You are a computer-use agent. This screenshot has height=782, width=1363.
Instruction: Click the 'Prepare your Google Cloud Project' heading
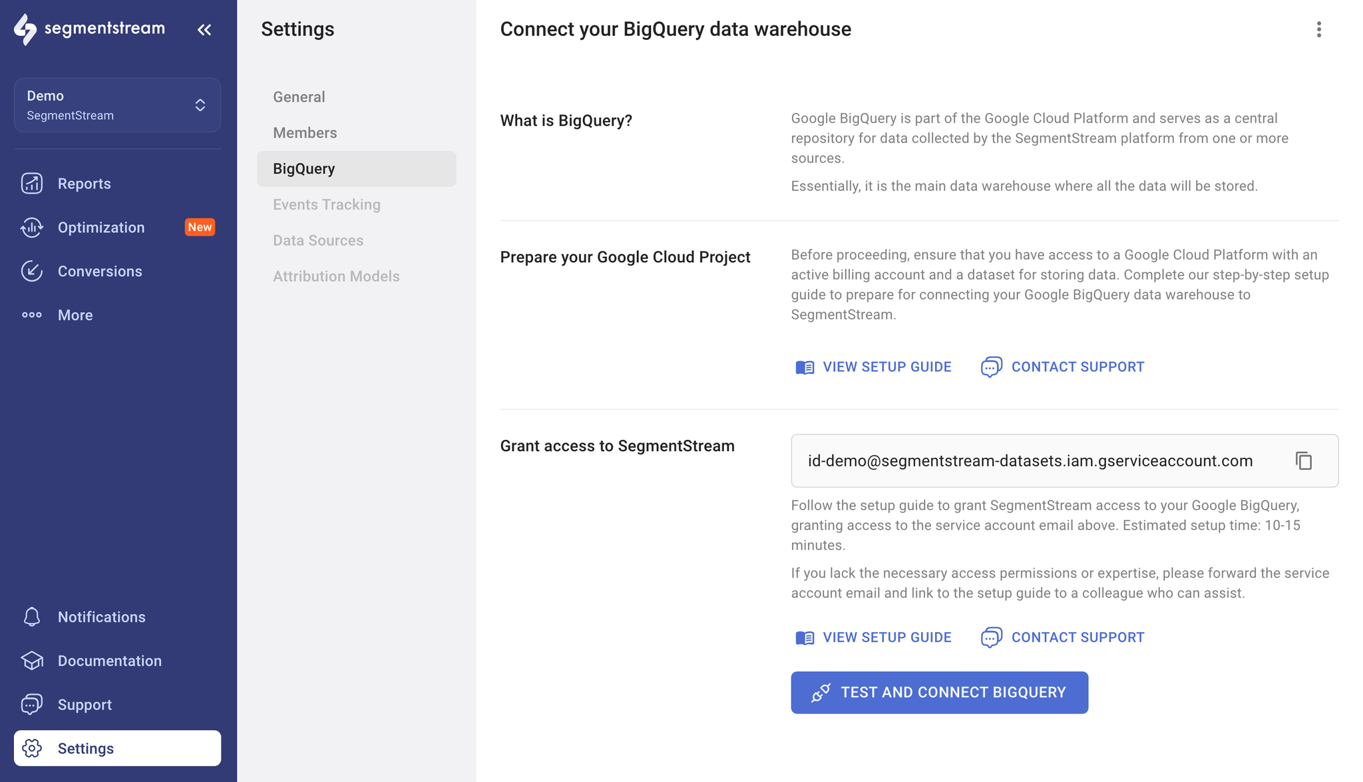[x=625, y=257]
